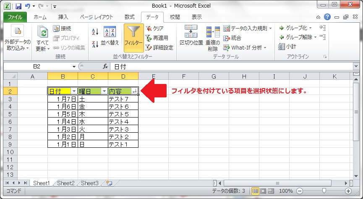Click the sort descending Z-A icon
363x199 pixels.
point(95,42)
